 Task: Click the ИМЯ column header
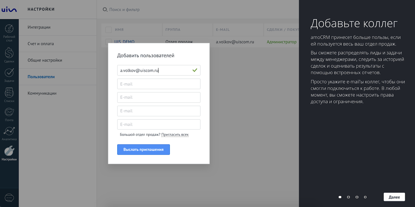point(119,30)
